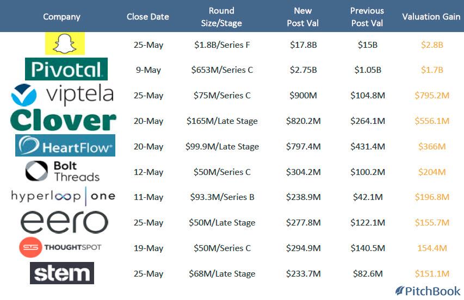Click the Snapchat ghost logo
Screen dimensions: 464x300
pyautogui.click(x=65, y=43)
